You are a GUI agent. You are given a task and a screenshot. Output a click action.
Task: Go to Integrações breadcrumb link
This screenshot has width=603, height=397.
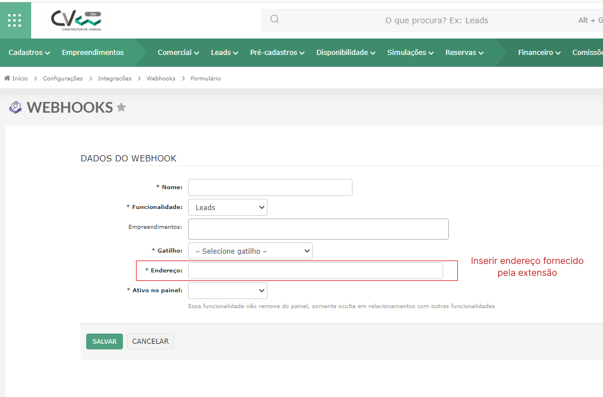tap(114, 78)
